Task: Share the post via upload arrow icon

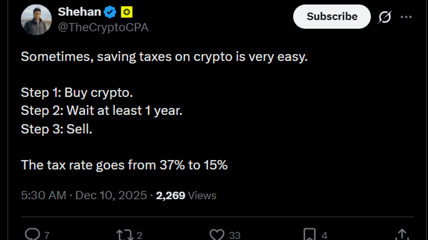Action: tap(402, 234)
